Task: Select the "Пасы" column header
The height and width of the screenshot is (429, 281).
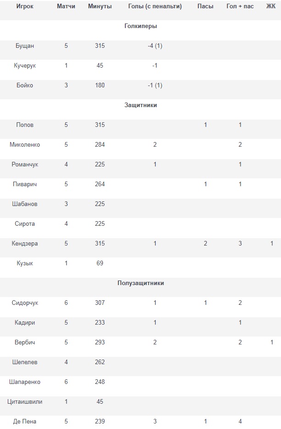Action: 205,6
